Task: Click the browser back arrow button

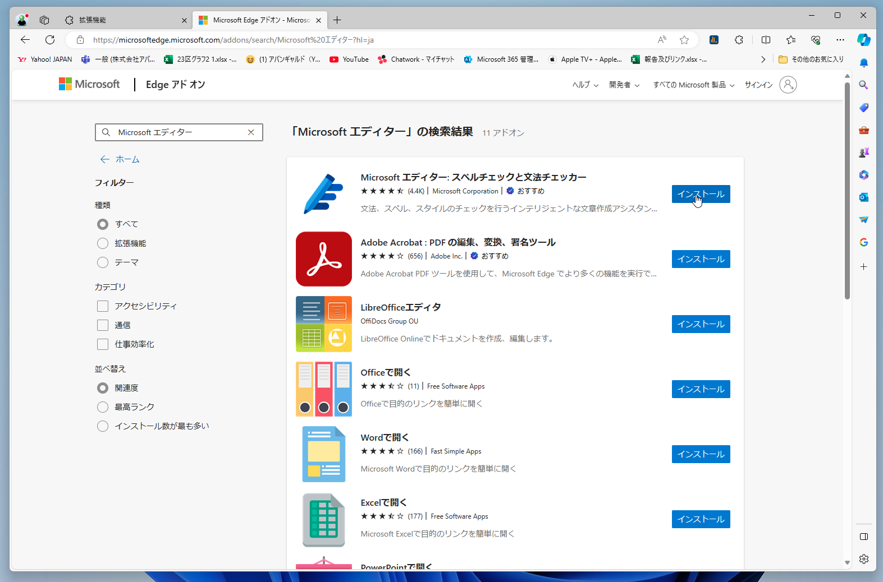Action: click(25, 40)
